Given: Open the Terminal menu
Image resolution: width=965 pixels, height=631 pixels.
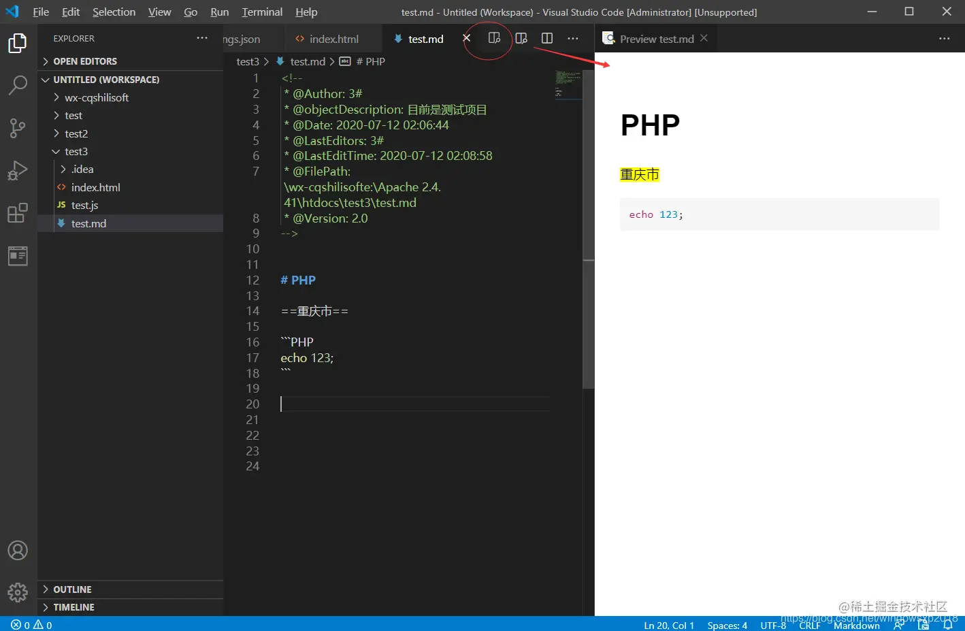Looking at the screenshot, I should tap(262, 12).
